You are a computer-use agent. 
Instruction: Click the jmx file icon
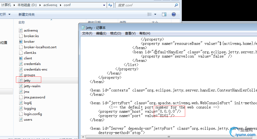(21, 92)
